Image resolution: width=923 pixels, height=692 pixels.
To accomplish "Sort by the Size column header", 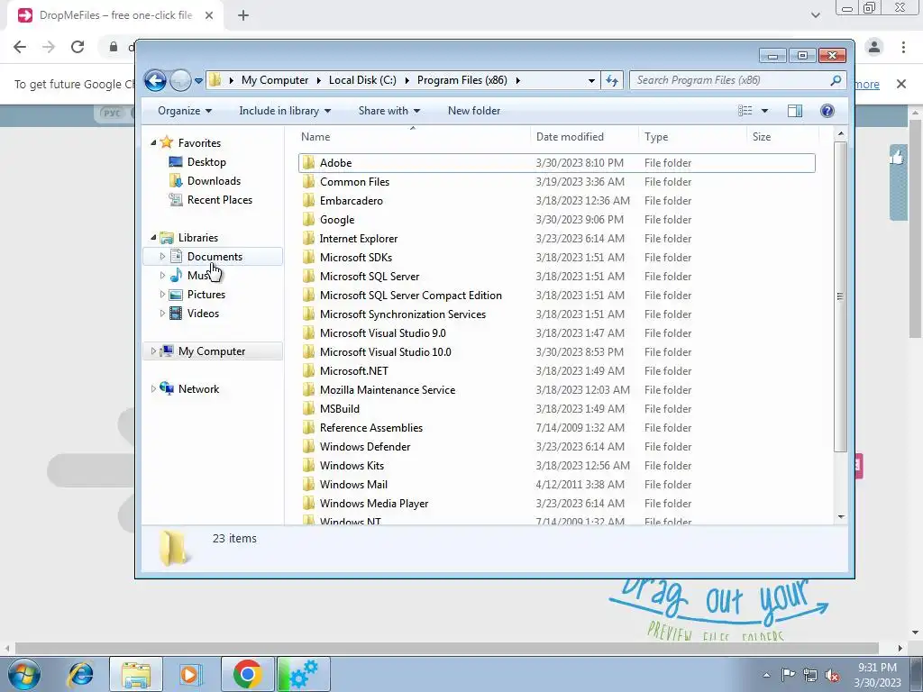I will coord(782,137).
